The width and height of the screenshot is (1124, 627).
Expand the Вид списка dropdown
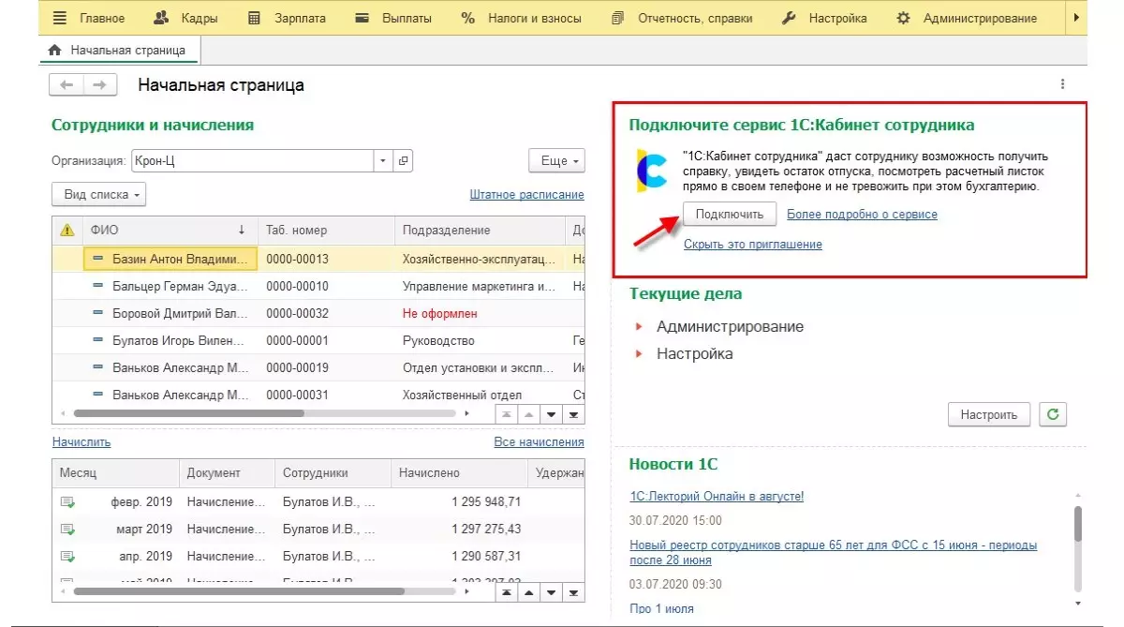pos(98,195)
